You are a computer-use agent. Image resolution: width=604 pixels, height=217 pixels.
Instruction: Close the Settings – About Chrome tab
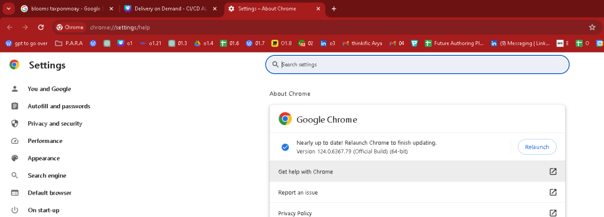318,9
